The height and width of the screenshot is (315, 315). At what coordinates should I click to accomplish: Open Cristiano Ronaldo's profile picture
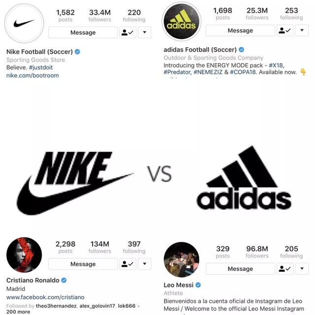pos(24,255)
